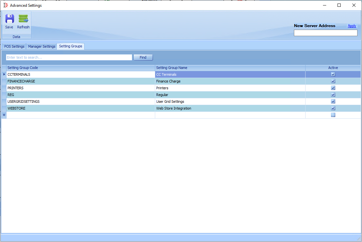362x242 pixels.
Task: Click the Advanced Settings app icon in title bar
Action: [x=5, y=5]
